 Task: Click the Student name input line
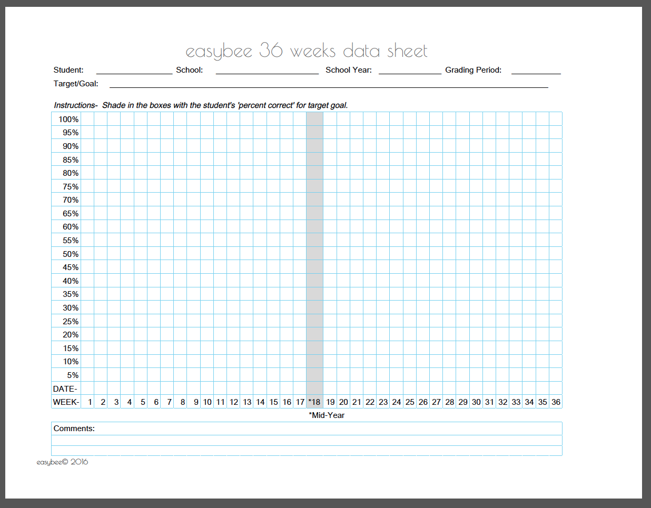[x=133, y=69]
